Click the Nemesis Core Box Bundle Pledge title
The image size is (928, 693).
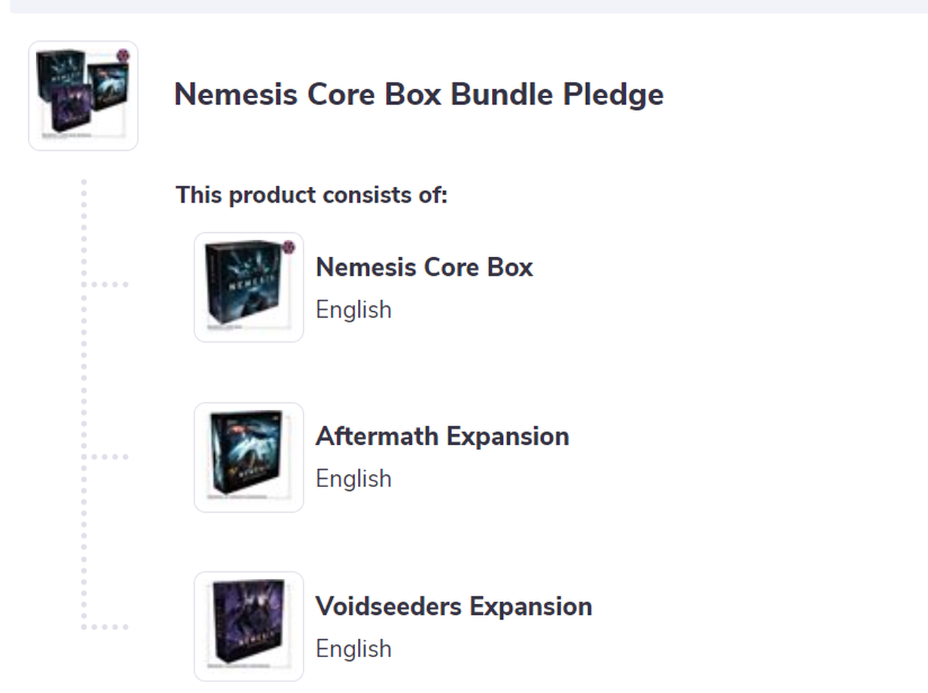pos(419,94)
